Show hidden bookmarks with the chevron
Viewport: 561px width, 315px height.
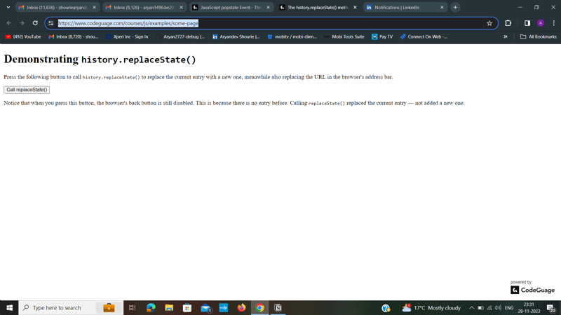point(505,37)
